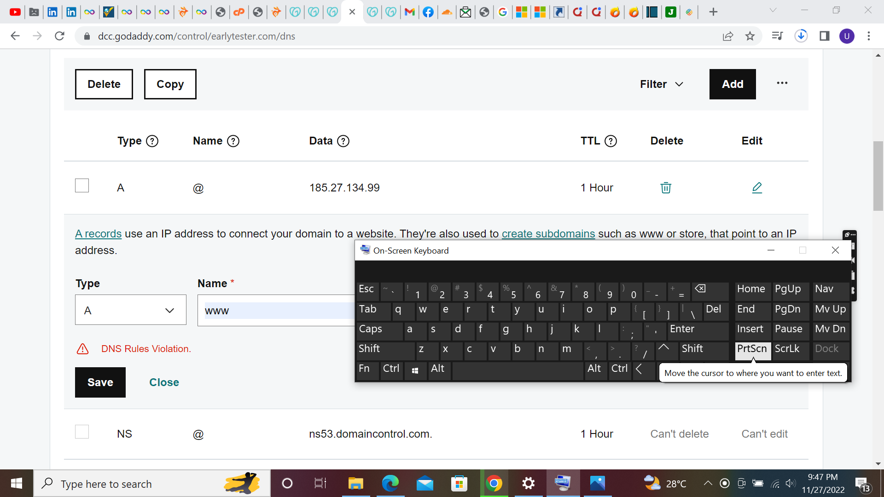Click the black Save button

pyautogui.click(x=100, y=382)
